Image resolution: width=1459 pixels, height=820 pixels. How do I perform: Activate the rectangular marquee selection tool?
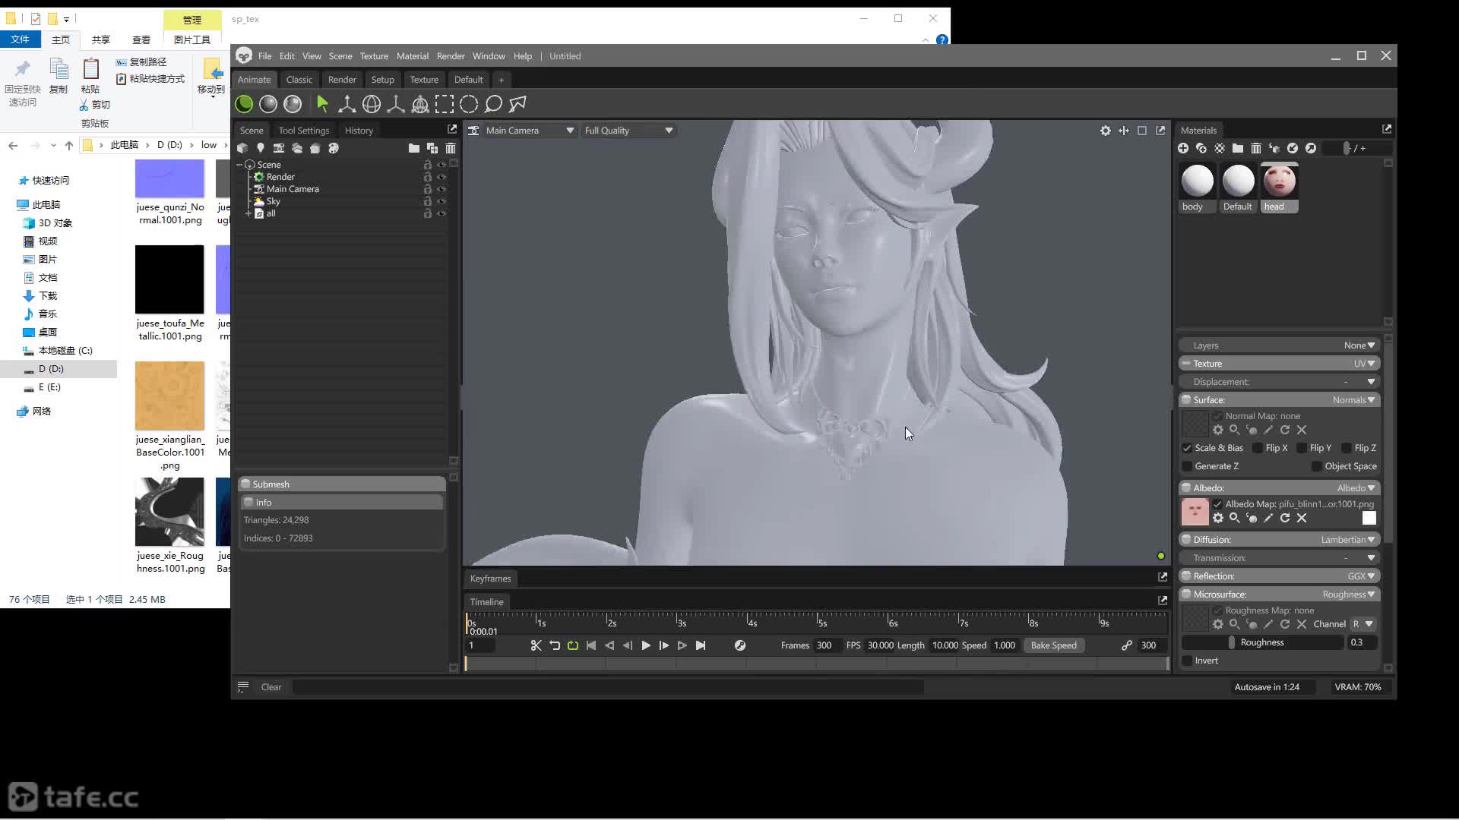445,104
